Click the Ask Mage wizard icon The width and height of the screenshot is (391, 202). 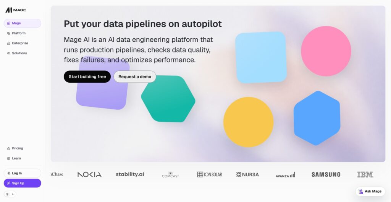360,192
